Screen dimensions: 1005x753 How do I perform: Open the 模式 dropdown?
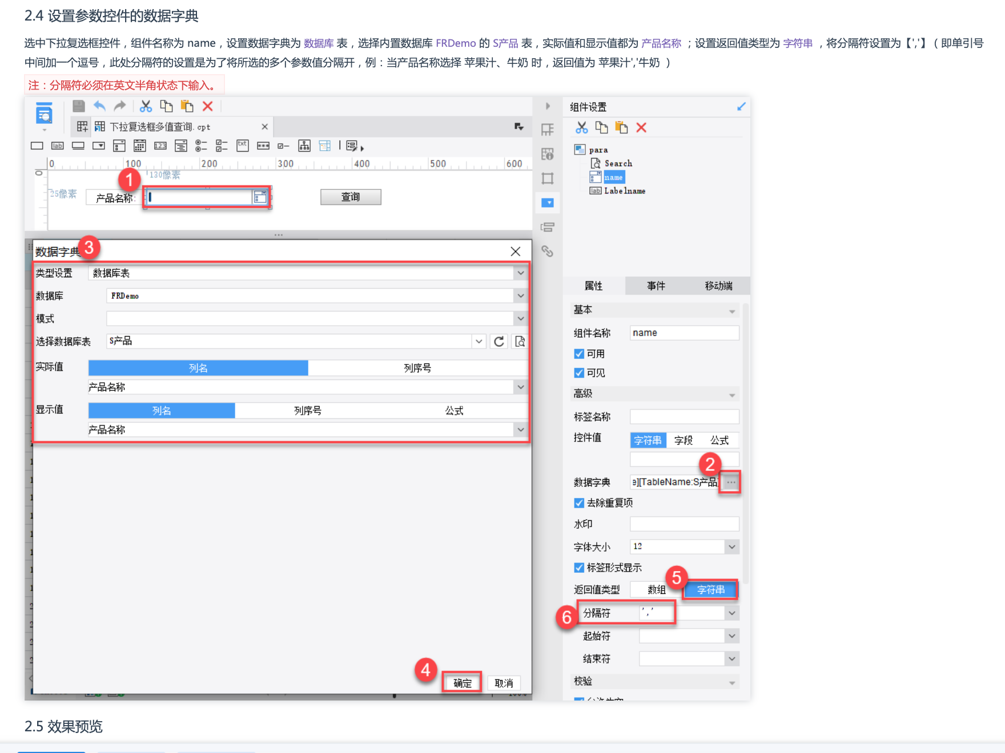coord(520,319)
